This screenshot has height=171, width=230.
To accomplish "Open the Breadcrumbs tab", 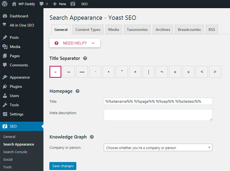I will coord(189,30).
